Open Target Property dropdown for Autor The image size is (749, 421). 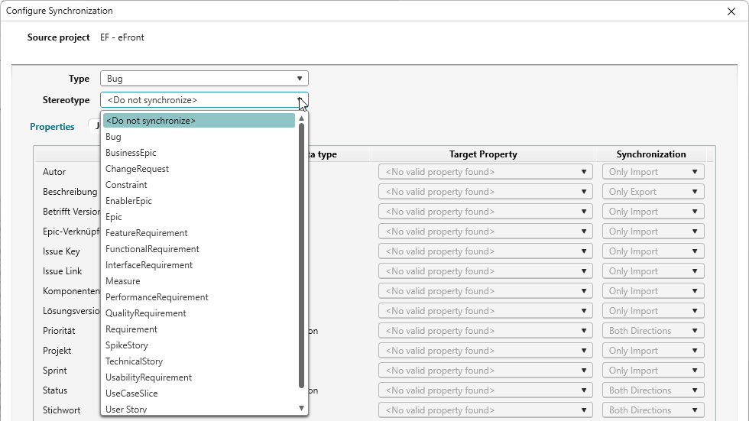coord(485,172)
